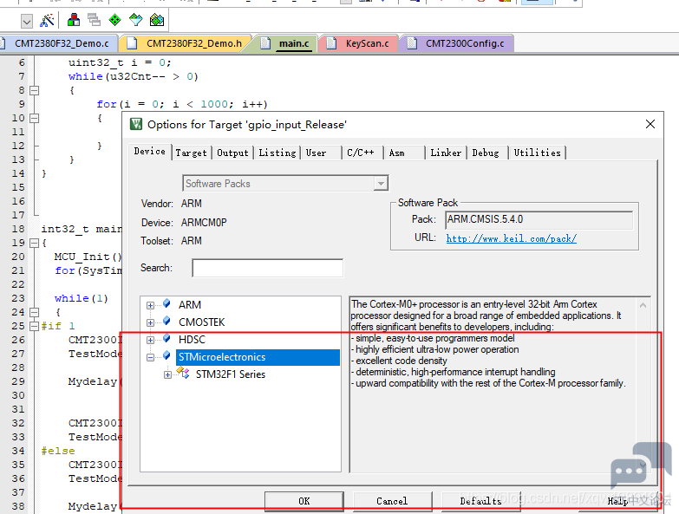Image resolution: width=679 pixels, height=514 pixels.
Task: Collapse the #if fold at line 25
Action: (x=34, y=326)
